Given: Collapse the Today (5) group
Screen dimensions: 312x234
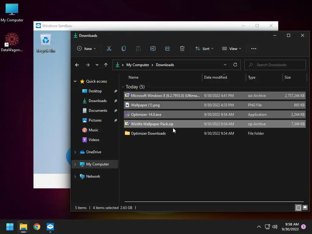Looking at the screenshot, I should point(123,87).
